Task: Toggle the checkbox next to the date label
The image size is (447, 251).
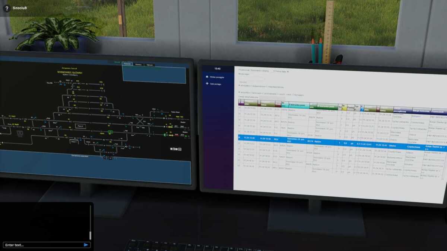Action: coord(288,71)
